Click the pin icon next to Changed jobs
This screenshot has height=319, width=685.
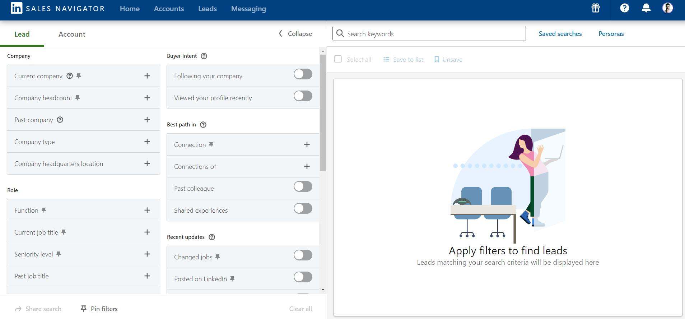[x=218, y=257]
